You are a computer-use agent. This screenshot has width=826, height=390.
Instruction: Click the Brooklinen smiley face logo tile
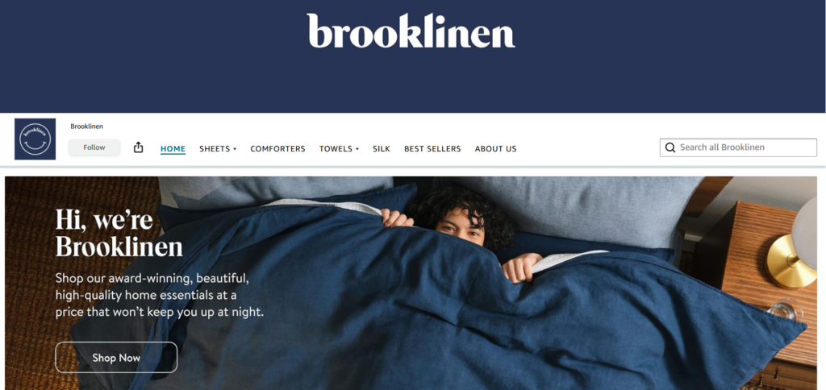(35, 139)
